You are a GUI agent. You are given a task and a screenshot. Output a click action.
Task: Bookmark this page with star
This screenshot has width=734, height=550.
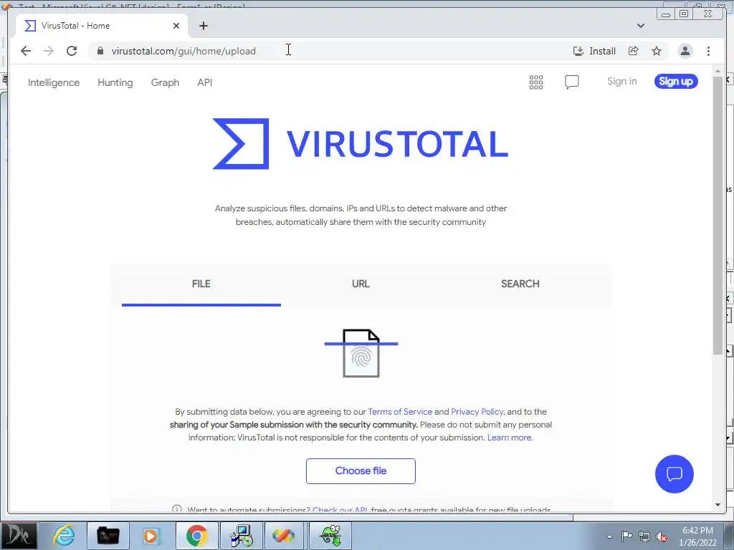(x=657, y=51)
